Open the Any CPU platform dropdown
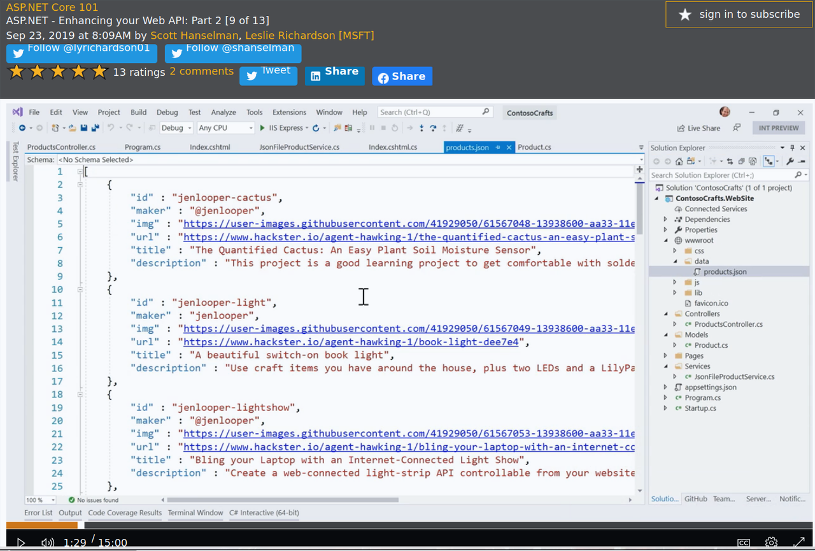This screenshot has width=815, height=551. [225, 128]
